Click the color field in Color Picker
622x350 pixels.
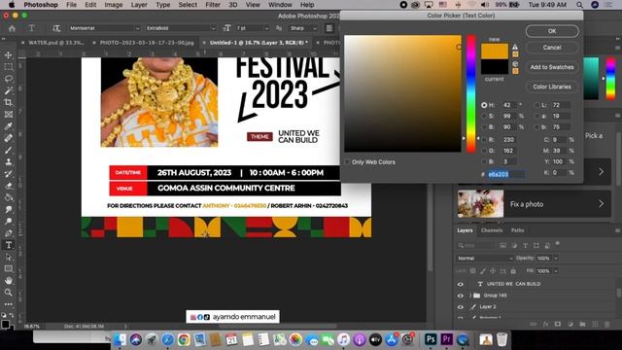[x=402, y=93]
